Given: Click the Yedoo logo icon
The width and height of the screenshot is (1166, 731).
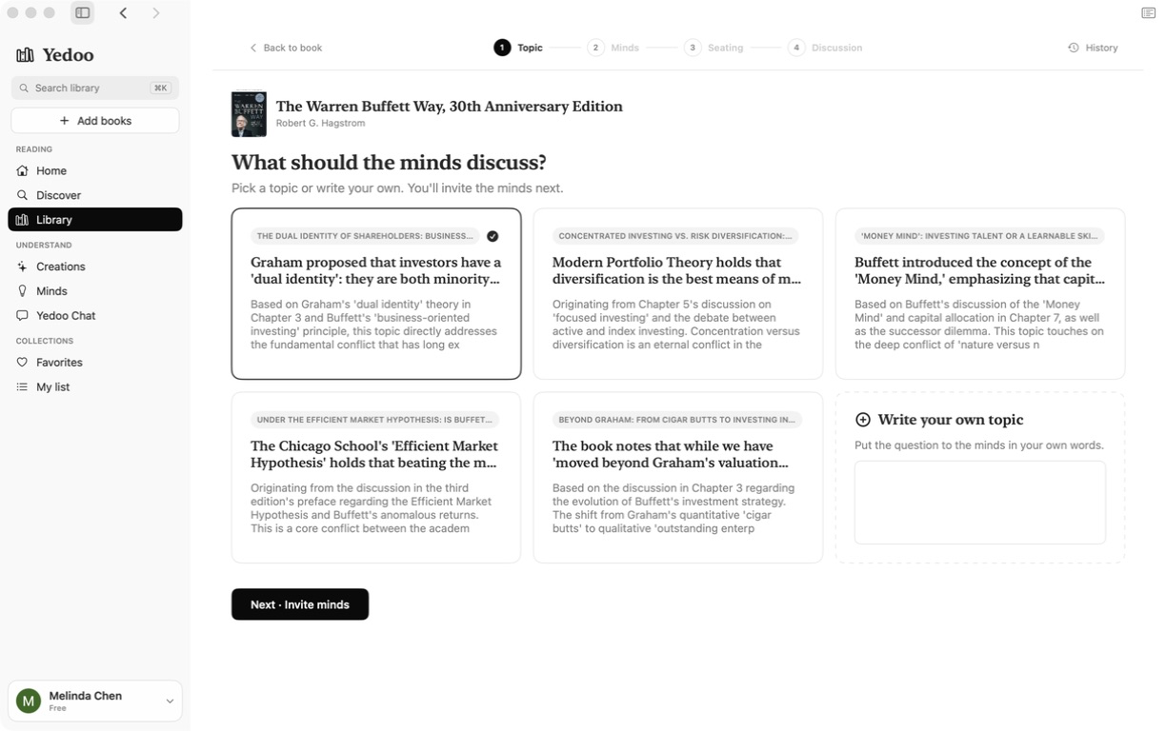Looking at the screenshot, I should (25, 55).
